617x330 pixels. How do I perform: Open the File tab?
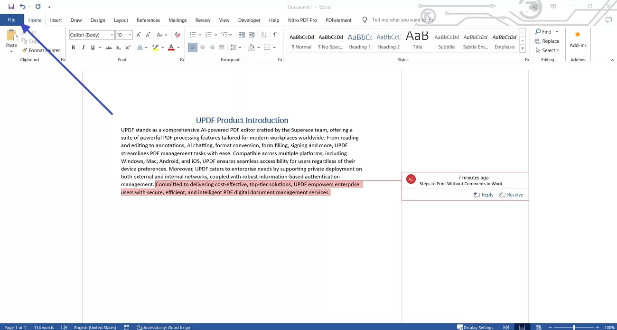11,20
